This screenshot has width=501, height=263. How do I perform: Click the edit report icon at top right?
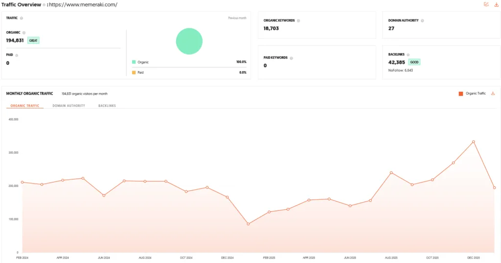tap(486, 4)
